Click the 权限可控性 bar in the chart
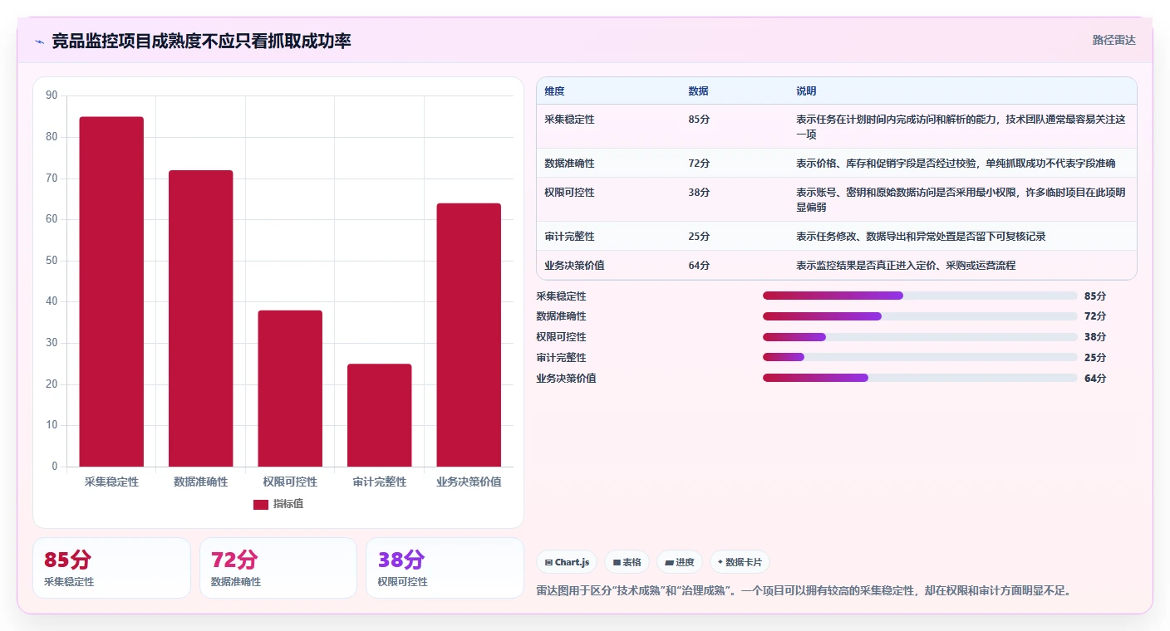1170x631 pixels. [290, 389]
